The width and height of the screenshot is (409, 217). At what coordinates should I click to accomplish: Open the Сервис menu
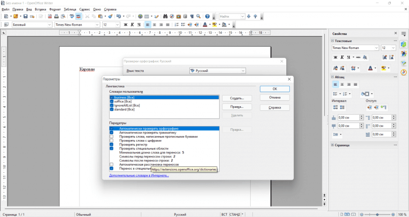coord(85,9)
